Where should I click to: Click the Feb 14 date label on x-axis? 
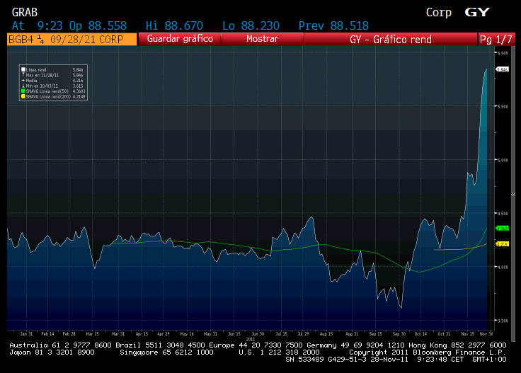(47, 334)
